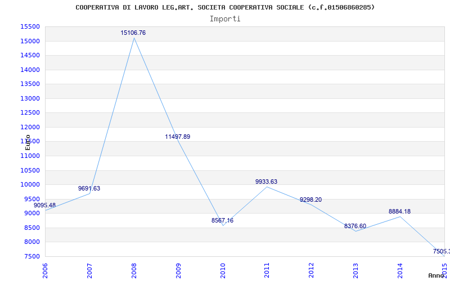Click the 8567.16 data label
Viewport: 450px width, 281px height.
[x=222, y=220]
